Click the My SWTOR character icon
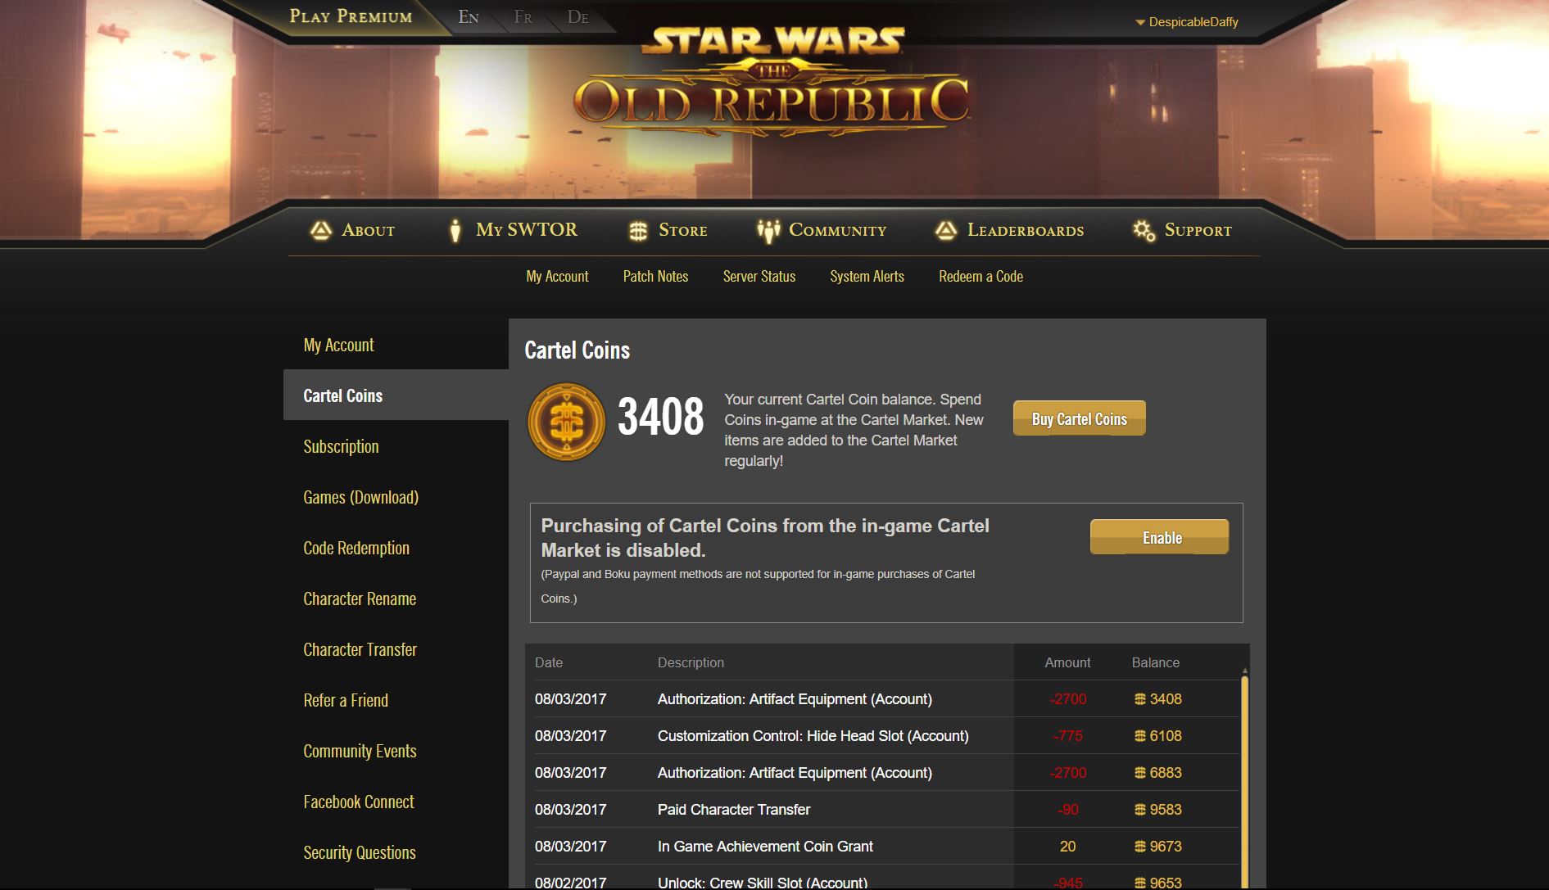The height and width of the screenshot is (890, 1549). (x=455, y=231)
